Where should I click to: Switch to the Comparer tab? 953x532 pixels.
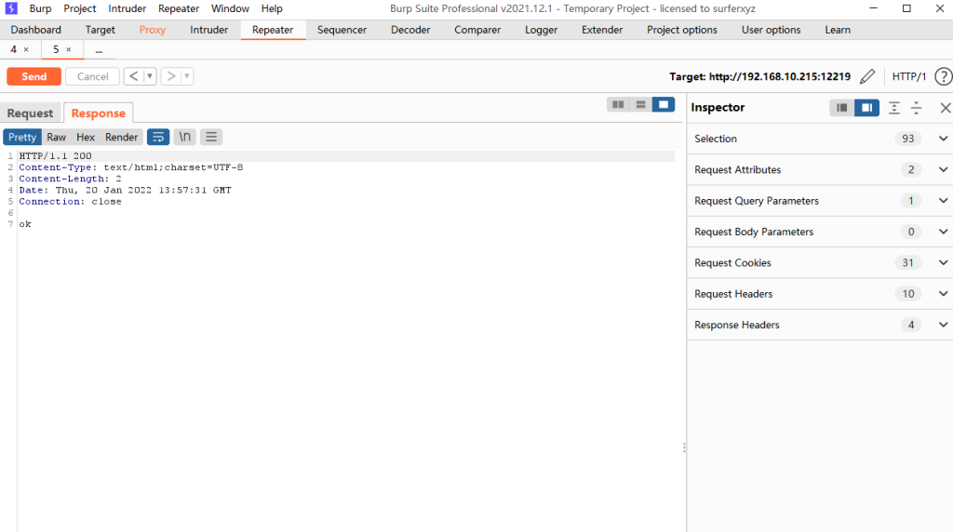pos(477,30)
